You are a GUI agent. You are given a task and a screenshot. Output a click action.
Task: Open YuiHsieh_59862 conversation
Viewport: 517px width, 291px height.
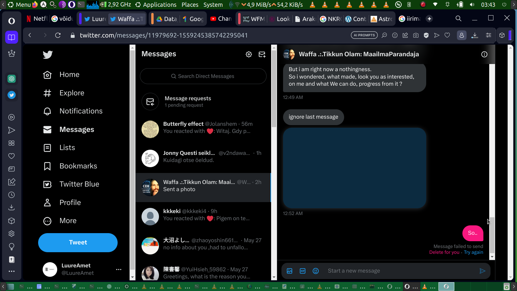(x=203, y=272)
